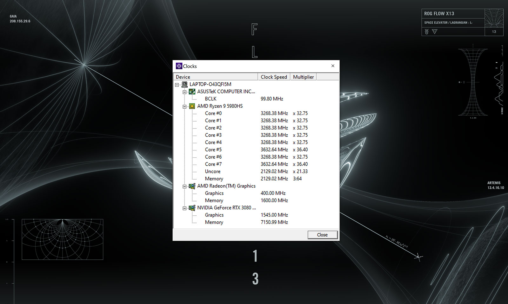This screenshot has width=508, height=304.
Task: Collapse the NVIDIA GeForce RTX 3080 node
Action: (x=184, y=209)
